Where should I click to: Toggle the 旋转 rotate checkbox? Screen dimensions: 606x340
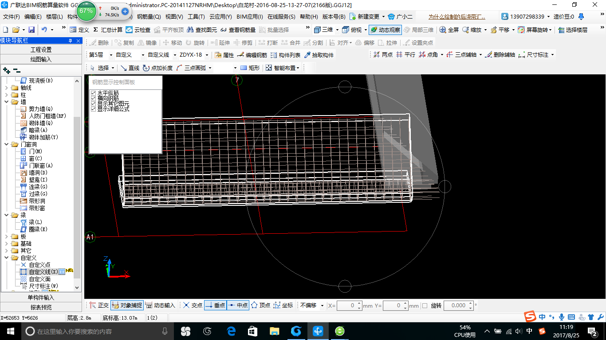pyautogui.click(x=425, y=305)
